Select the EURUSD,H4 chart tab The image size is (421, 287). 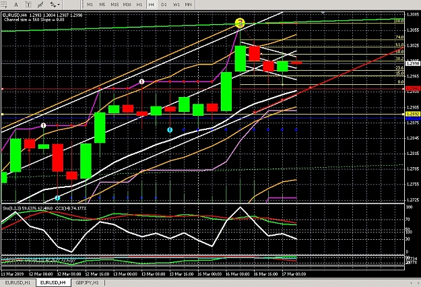[53, 283]
